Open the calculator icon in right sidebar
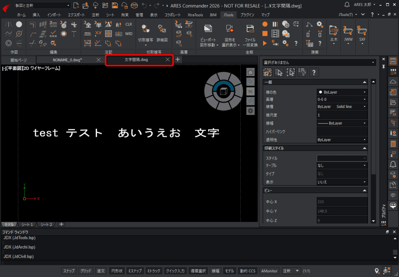This screenshot has height=277, width=399. 393,144
